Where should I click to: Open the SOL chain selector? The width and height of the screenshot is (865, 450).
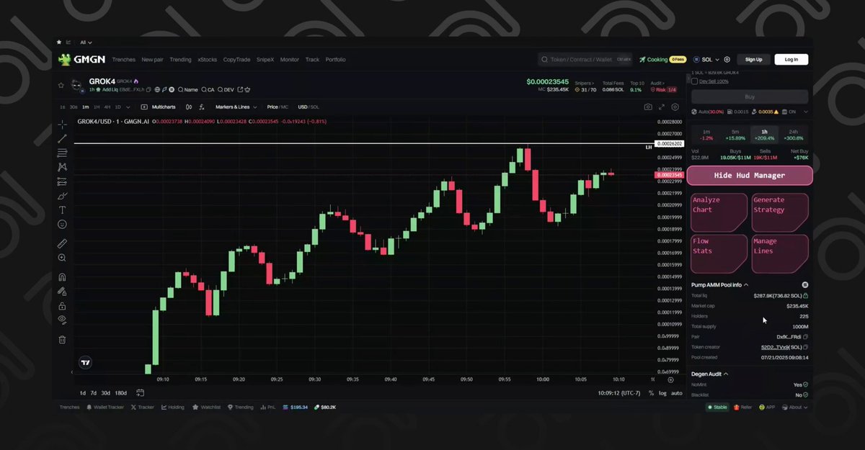(706, 60)
